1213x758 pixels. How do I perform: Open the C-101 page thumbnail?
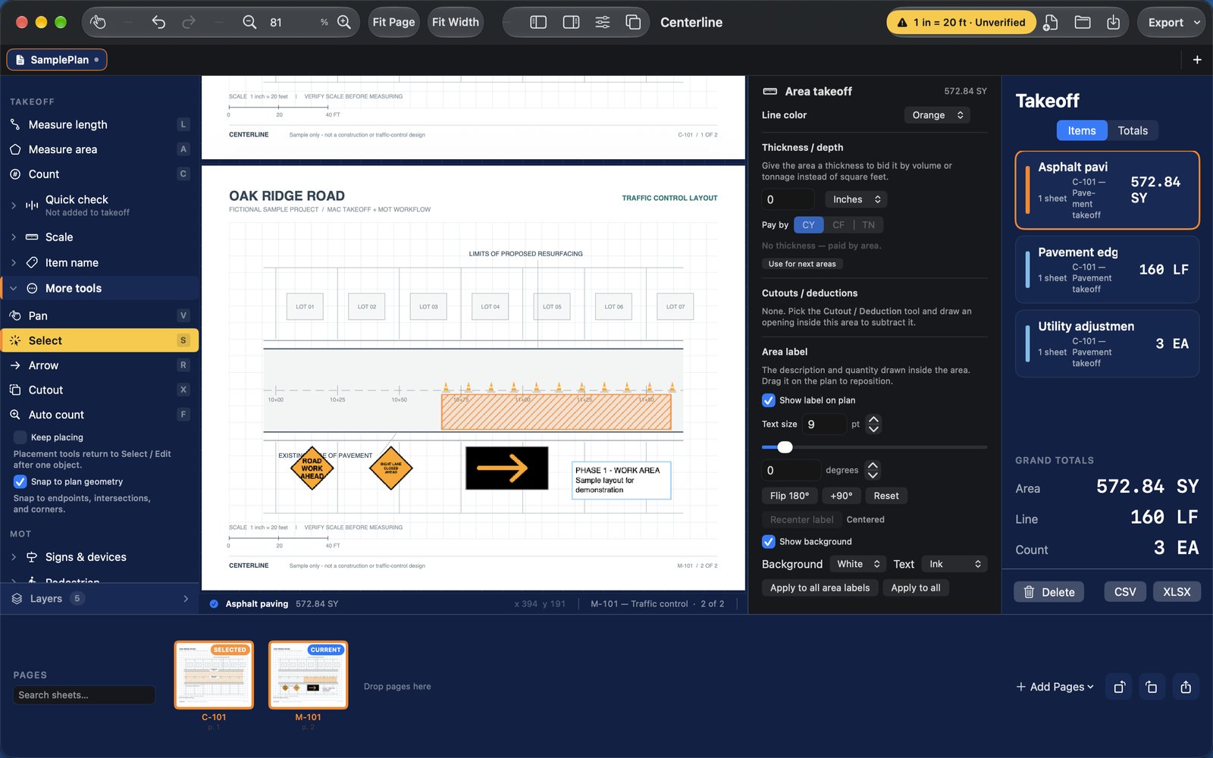214,675
